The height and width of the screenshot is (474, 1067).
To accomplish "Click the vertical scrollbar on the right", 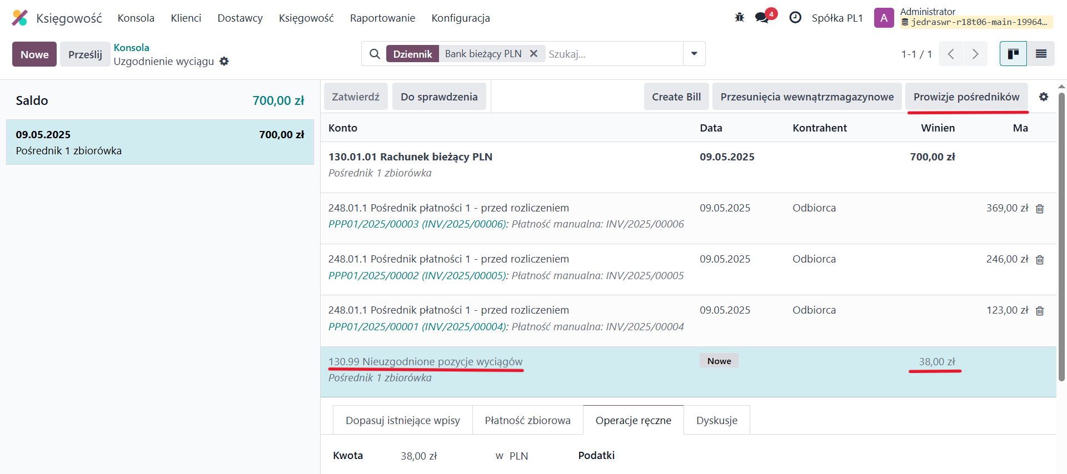I will (x=1061, y=233).
